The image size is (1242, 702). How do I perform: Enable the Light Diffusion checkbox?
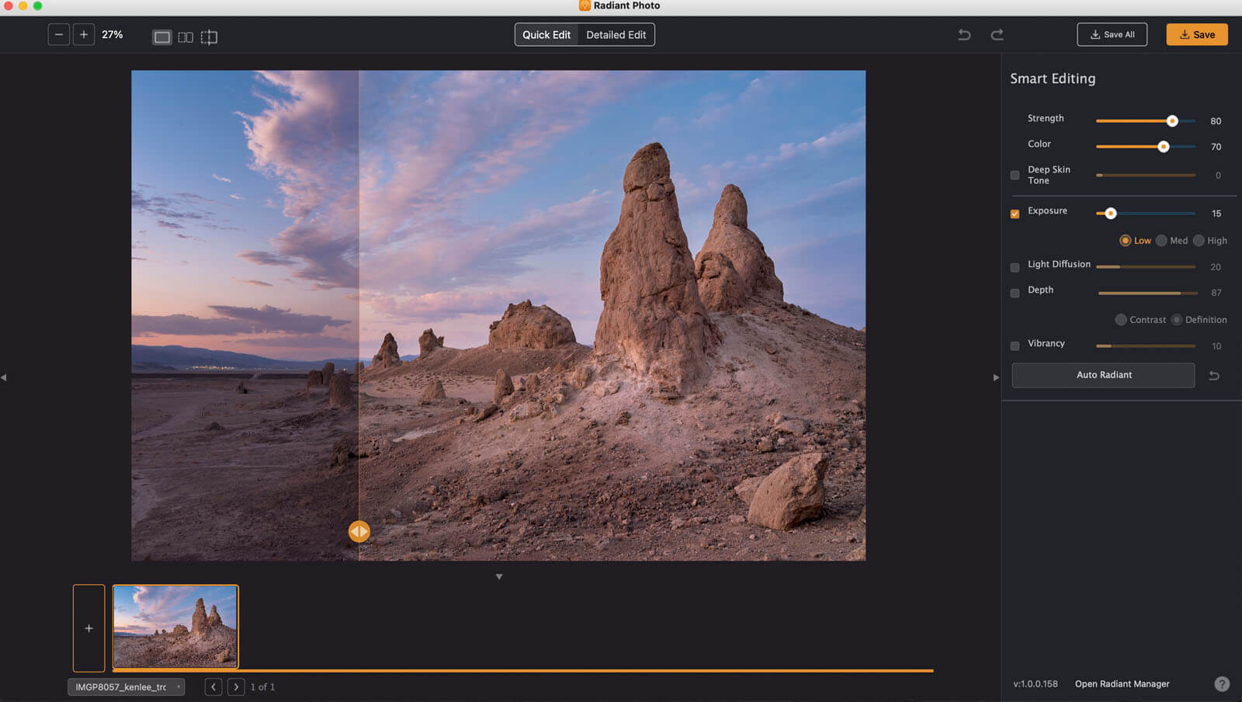point(1015,267)
